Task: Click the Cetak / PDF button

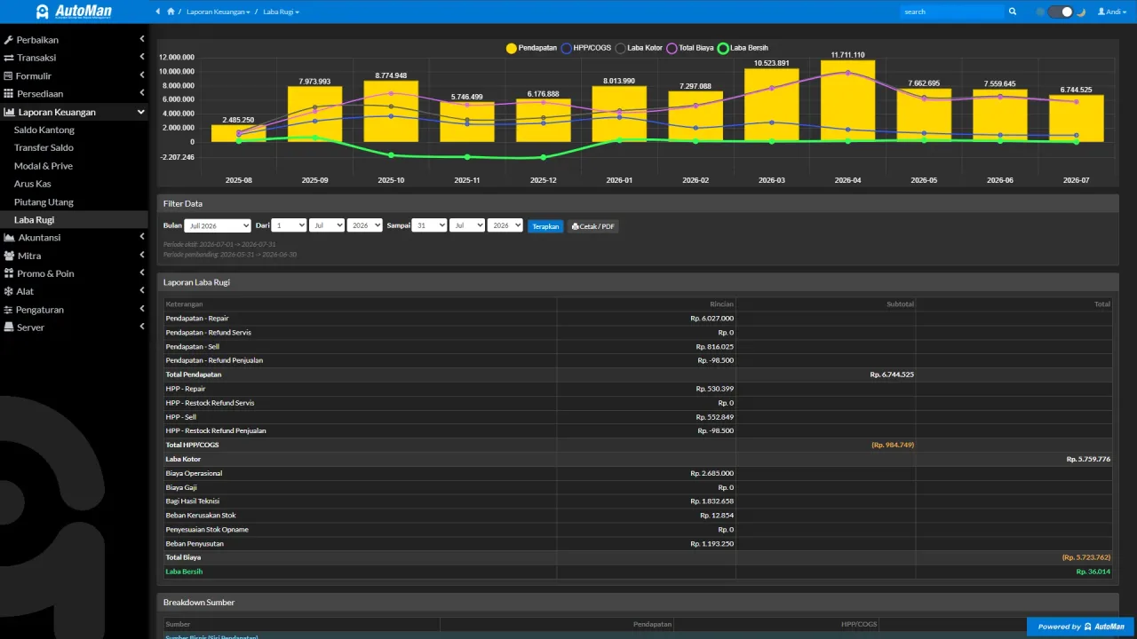Action: point(592,226)
